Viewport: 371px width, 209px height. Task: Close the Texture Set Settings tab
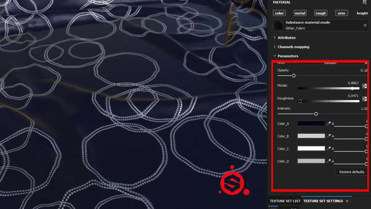[x=347, y=201]
